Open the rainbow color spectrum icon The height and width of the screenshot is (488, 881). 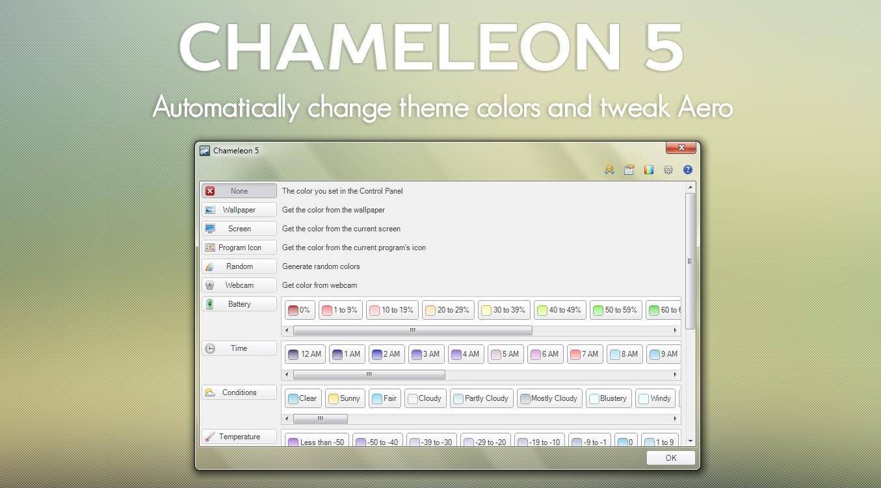tap(648, 170)
